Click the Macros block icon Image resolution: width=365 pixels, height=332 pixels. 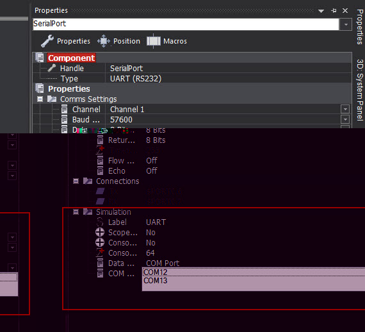click(154, 41)
